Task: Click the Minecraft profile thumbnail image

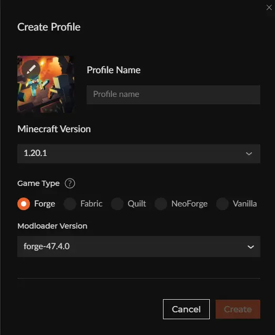Action: tap(46, 84)
